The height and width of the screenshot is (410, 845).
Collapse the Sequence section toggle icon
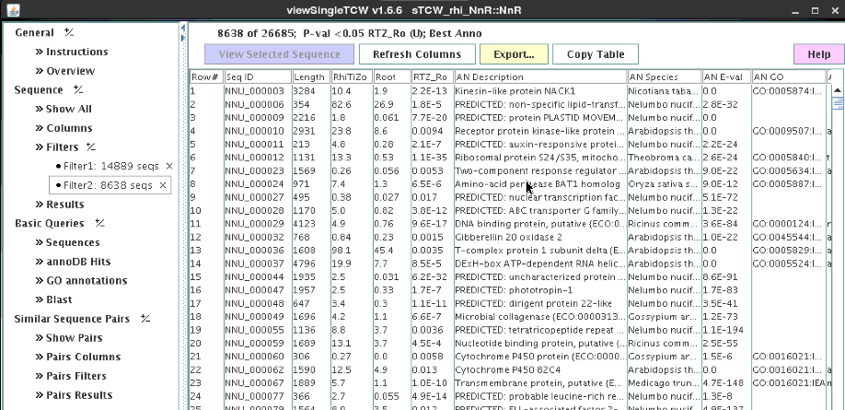78,90
